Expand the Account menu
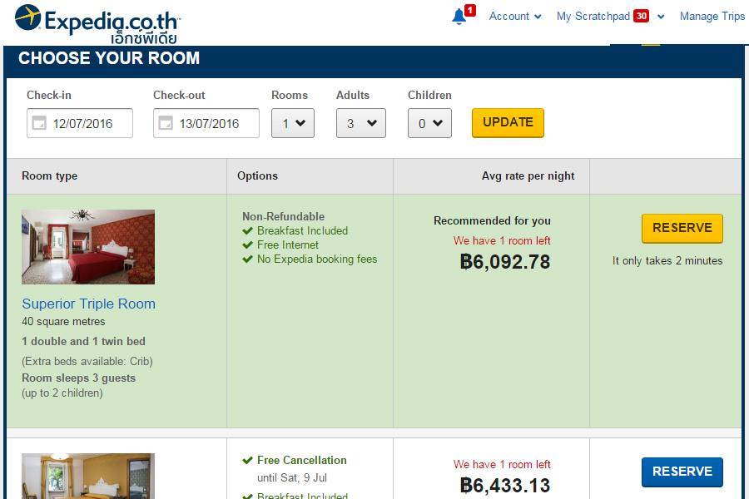 515,16
